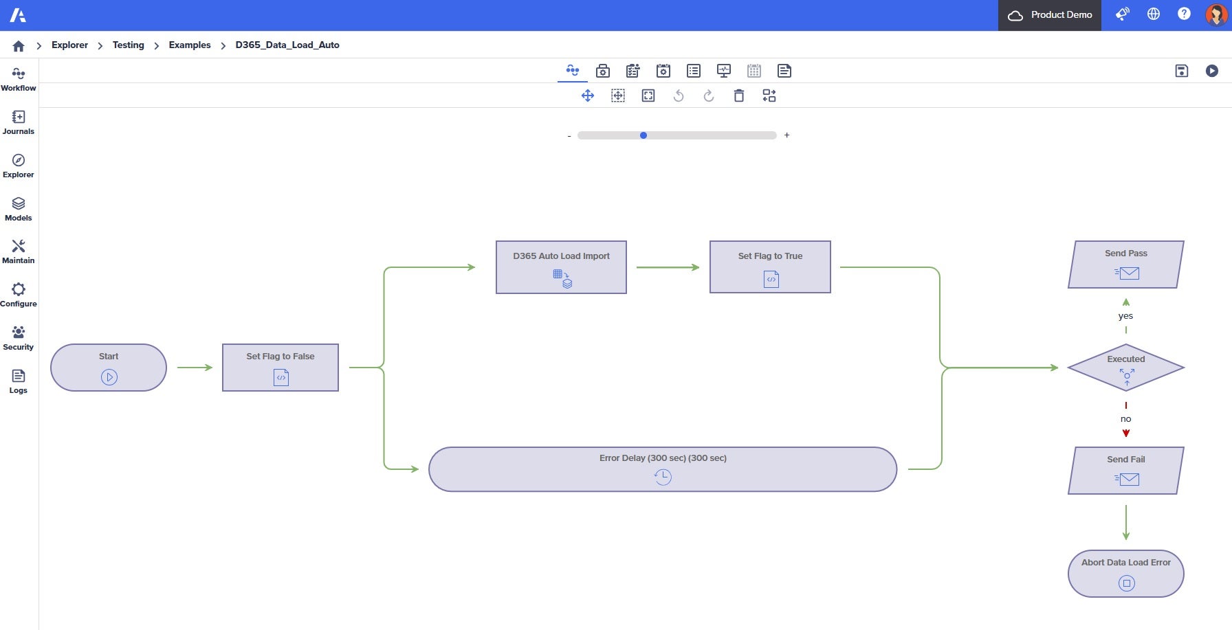Open Models in the left sidebar
The width and height of the screenshot is (1232, 630).
tap(19, 209)
